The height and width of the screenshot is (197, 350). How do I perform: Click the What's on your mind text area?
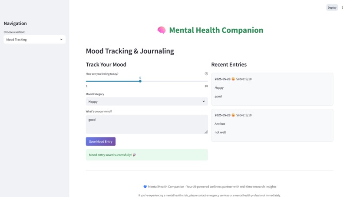point(147,124)
